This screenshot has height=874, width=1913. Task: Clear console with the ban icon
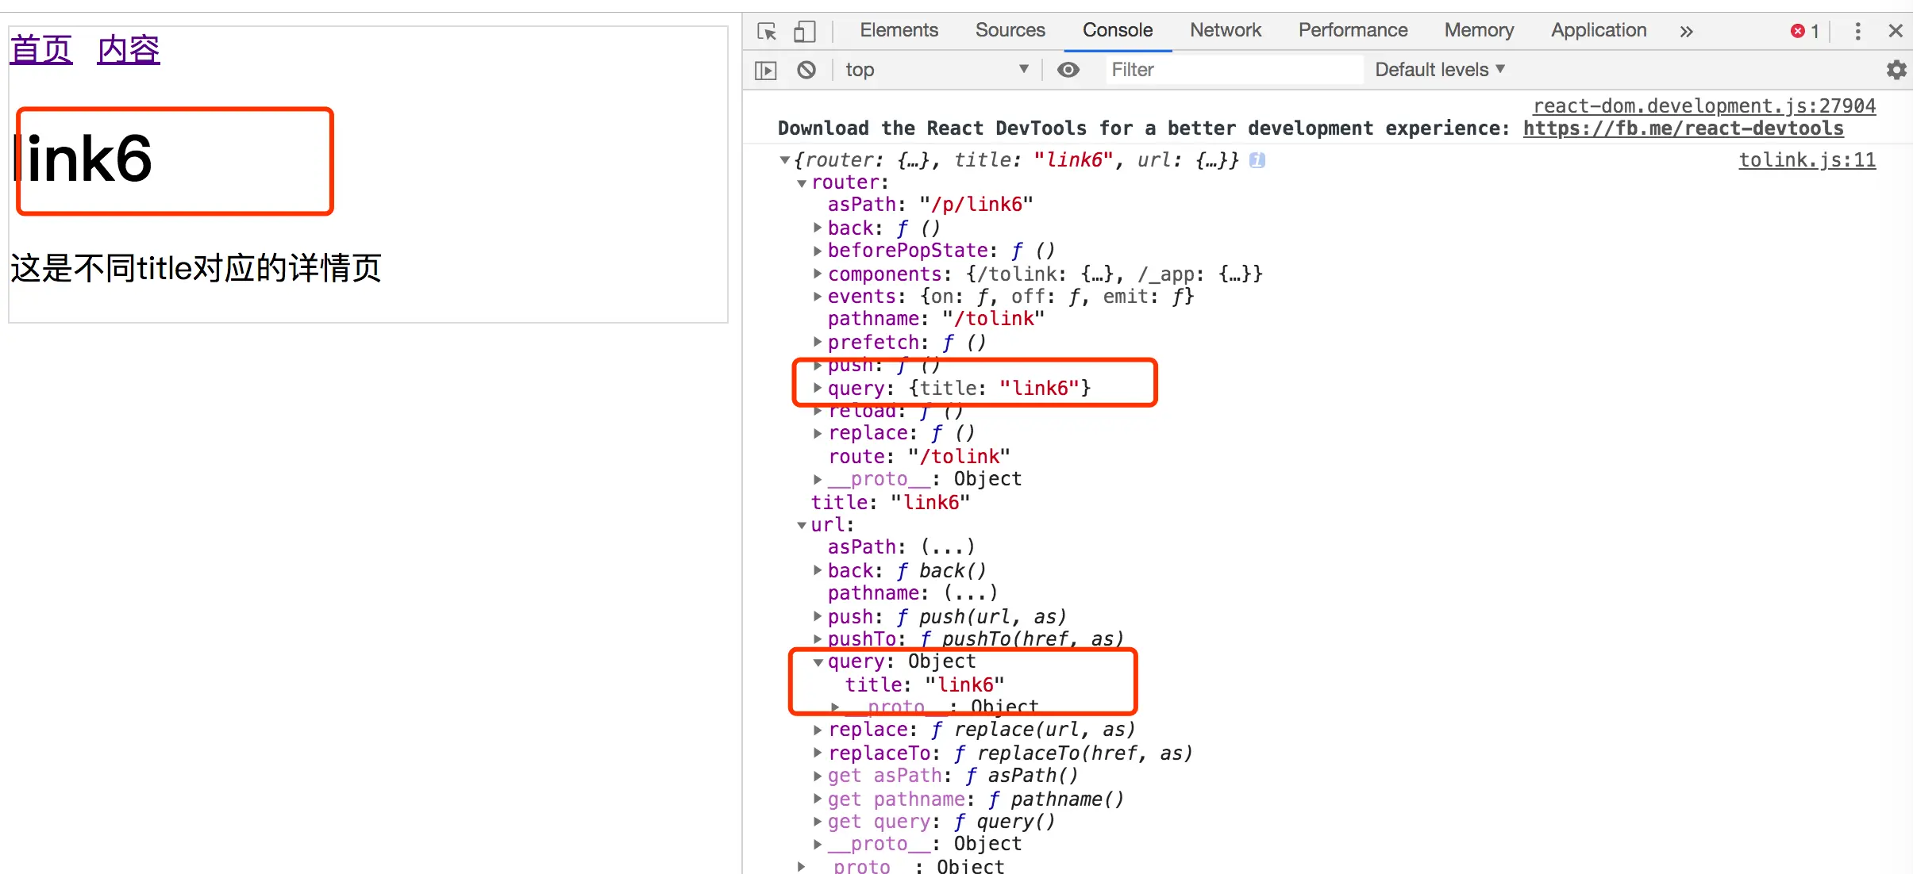pos(806,70)
